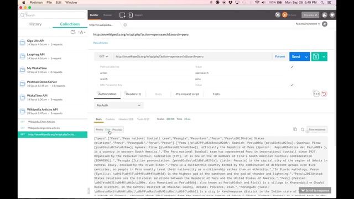Expand the Save button arrow dropdown

[x=324, y=56]
